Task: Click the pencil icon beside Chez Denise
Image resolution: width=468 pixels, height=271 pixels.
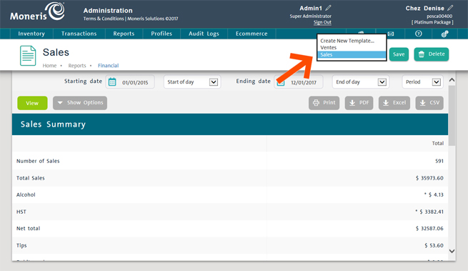Action: [x=450, y=8]
